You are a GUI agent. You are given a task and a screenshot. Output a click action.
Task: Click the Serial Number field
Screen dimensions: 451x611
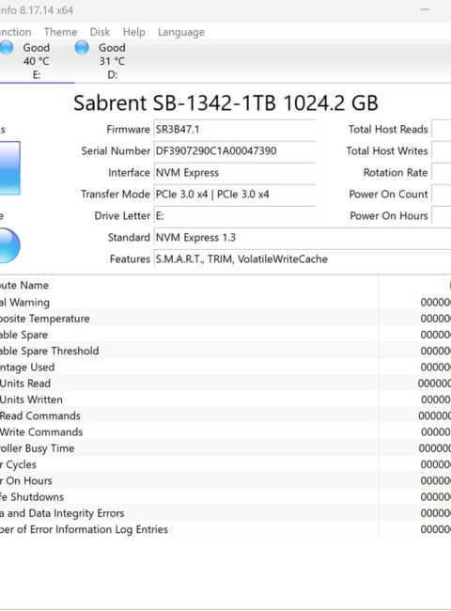pyautogui.click(x=235, y=150)
